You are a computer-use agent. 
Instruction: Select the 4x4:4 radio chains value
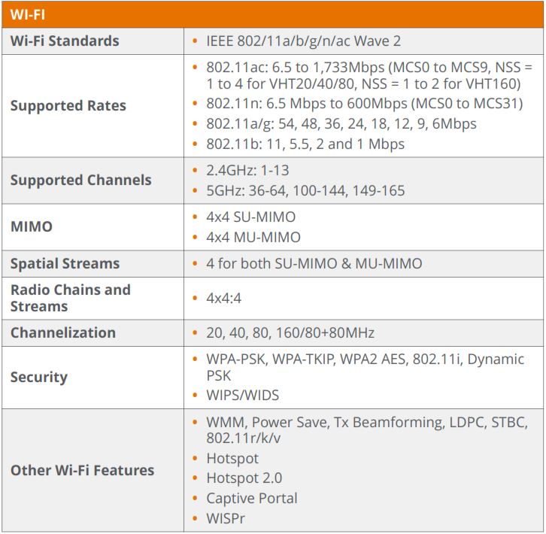(x=223, y=298)
